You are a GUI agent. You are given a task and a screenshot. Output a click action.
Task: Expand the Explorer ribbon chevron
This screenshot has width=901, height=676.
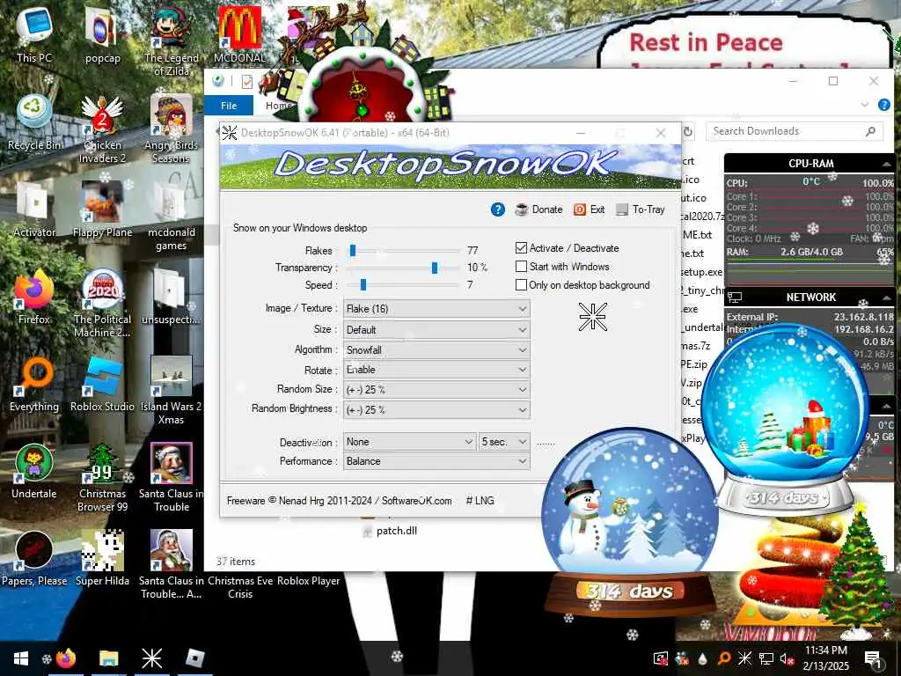[x=865, y=105]
